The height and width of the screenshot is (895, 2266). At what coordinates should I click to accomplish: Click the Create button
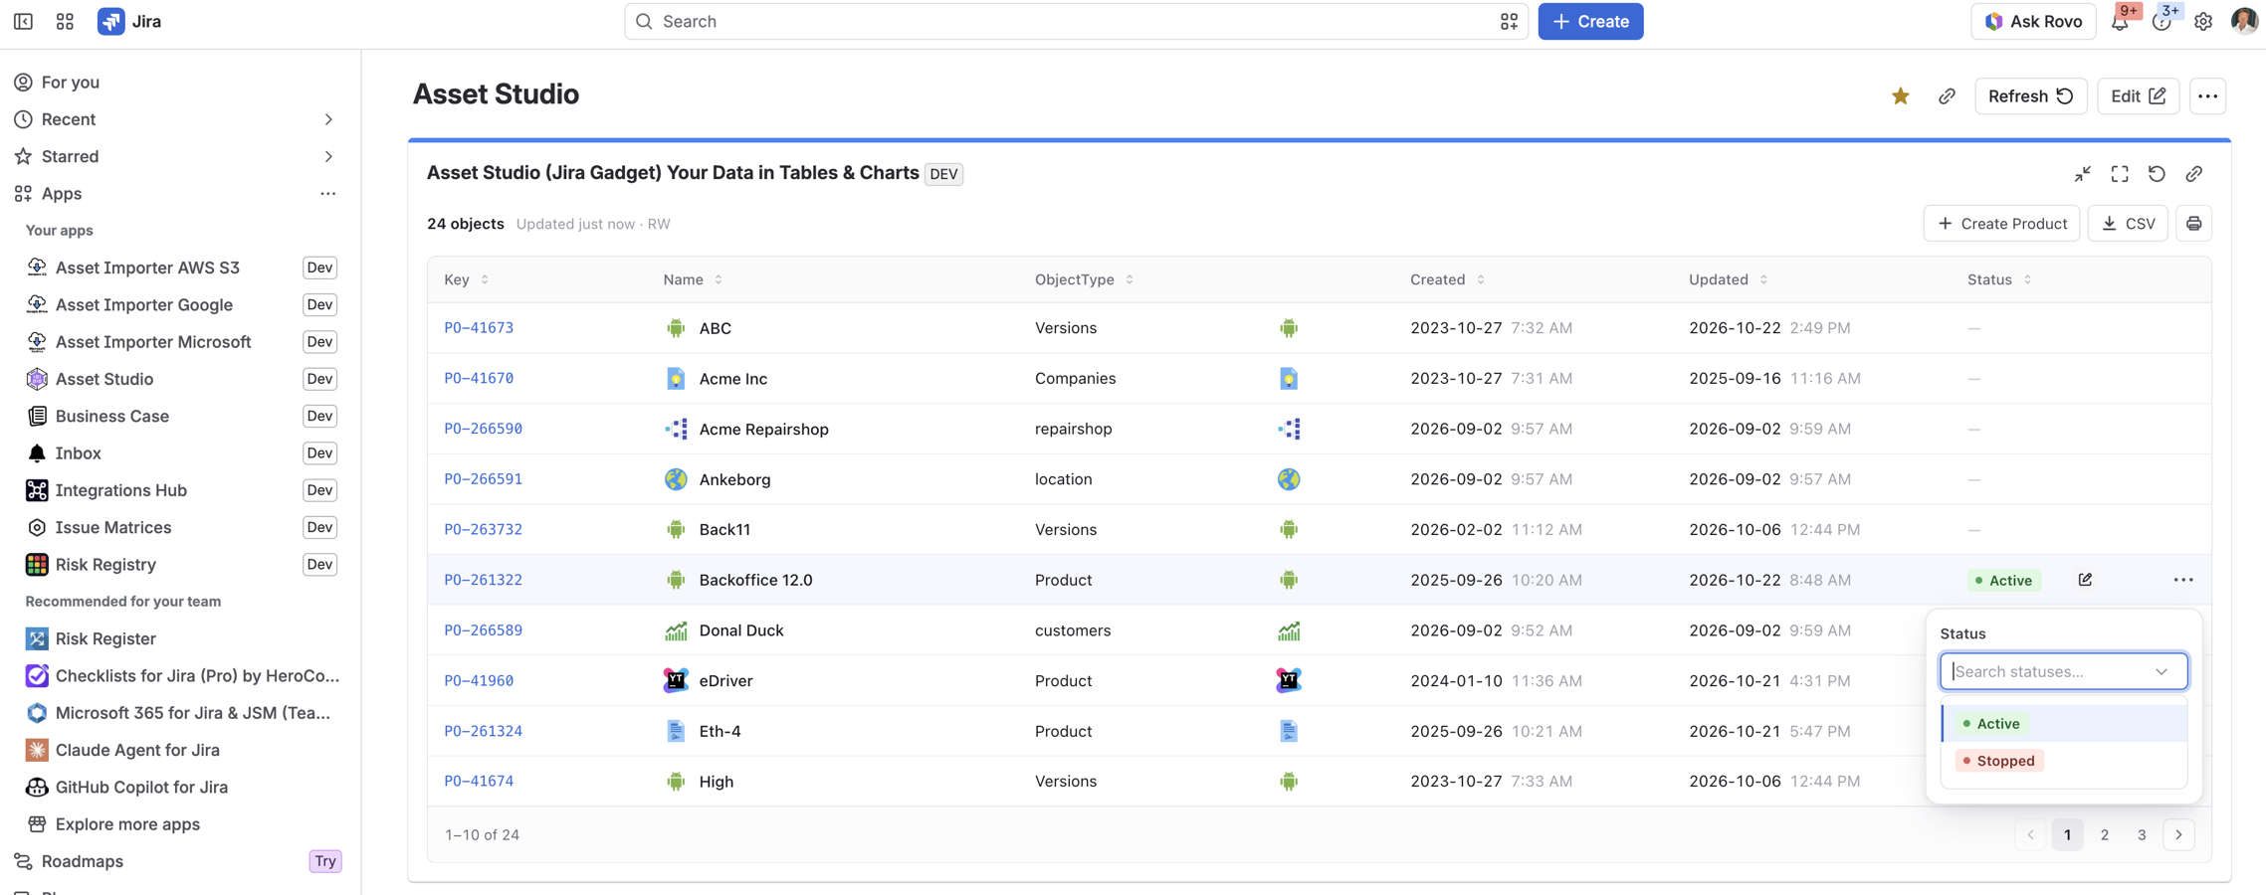click(1589, 21)
